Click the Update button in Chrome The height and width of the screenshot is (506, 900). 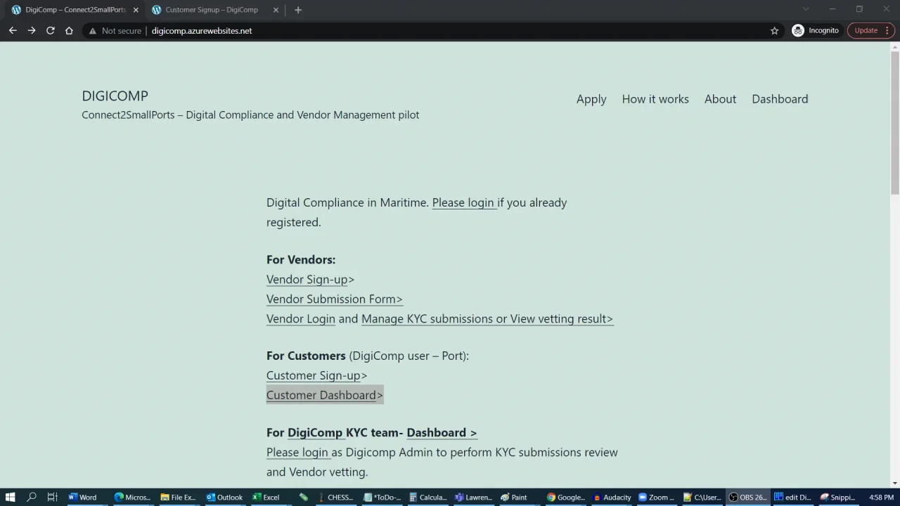[x=866, y=30]
